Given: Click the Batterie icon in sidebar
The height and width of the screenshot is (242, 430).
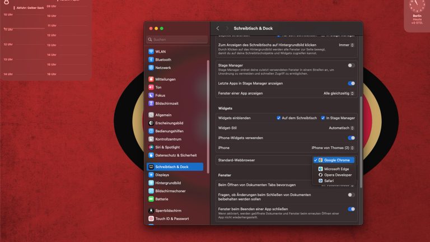Looking at the screenshot, I should click(x=151, y=199).
